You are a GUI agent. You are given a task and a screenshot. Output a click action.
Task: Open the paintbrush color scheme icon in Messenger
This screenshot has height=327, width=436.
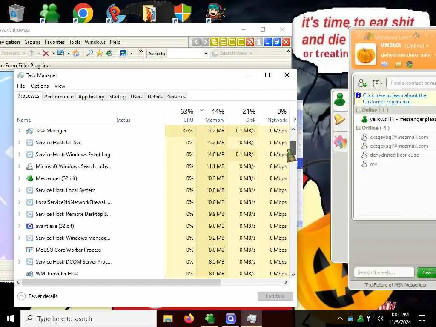pos(416,35)
